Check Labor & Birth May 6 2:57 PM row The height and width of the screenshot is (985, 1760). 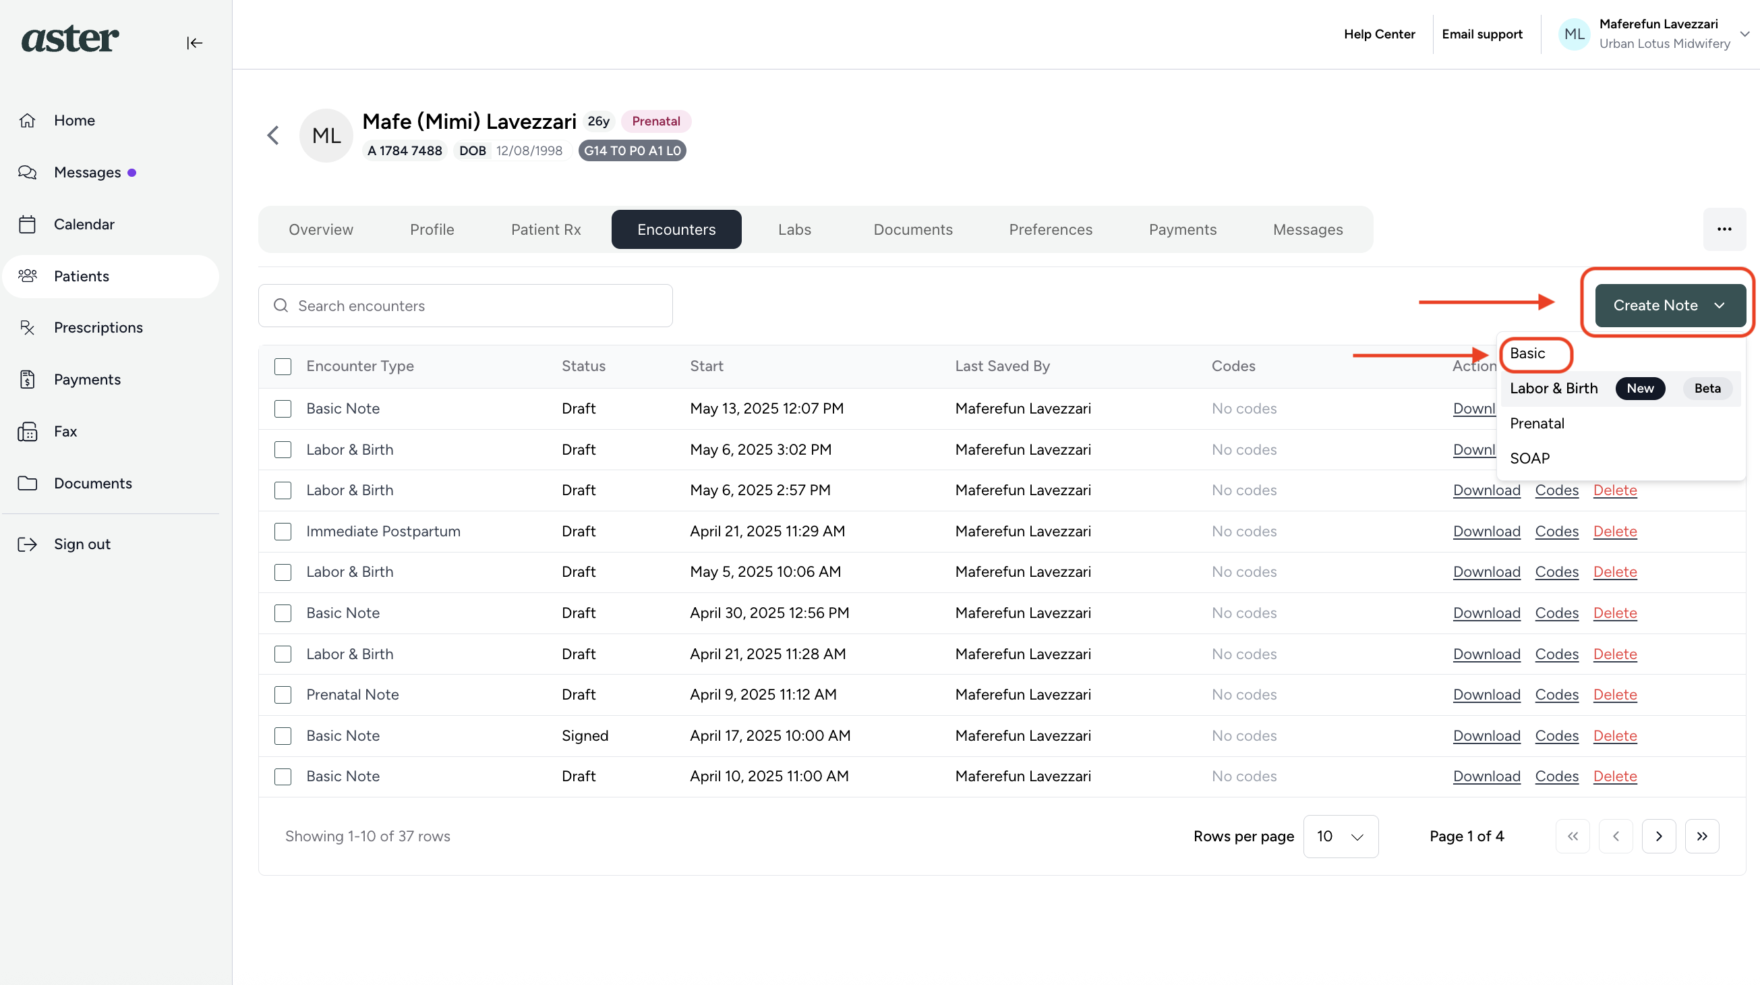283,490
